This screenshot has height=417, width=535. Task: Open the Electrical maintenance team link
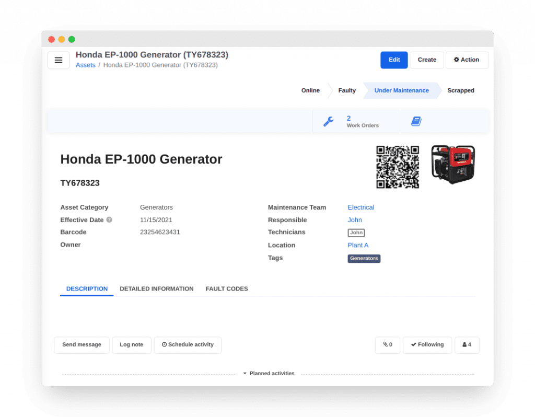360,207
